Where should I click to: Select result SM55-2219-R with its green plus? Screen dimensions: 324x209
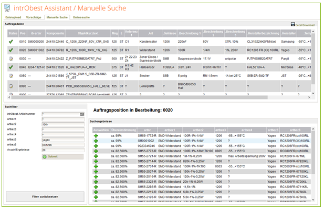coord(96,192)
